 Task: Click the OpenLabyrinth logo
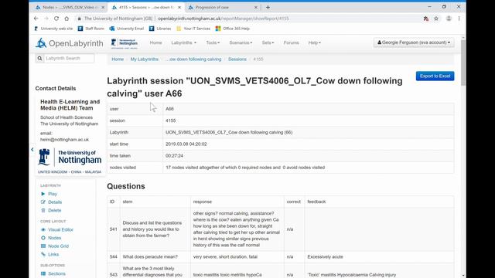[x=69, y=43]
